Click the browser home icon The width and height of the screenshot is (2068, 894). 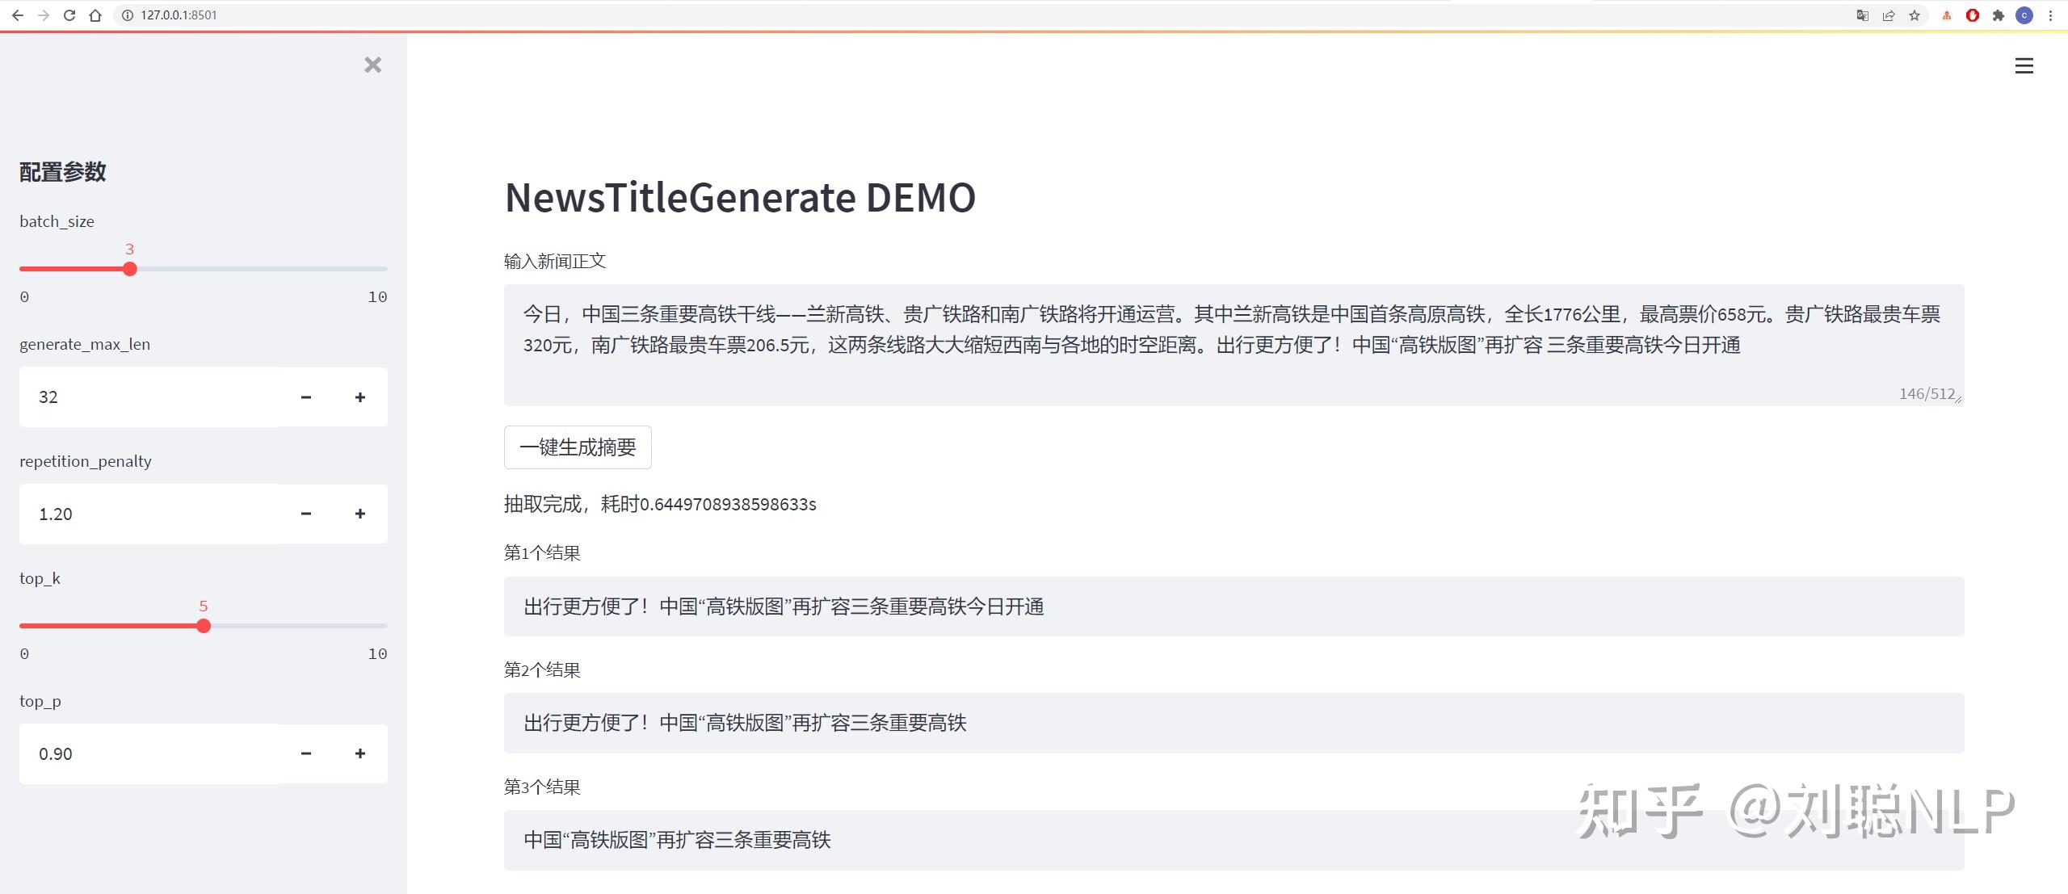coord(96,15)
